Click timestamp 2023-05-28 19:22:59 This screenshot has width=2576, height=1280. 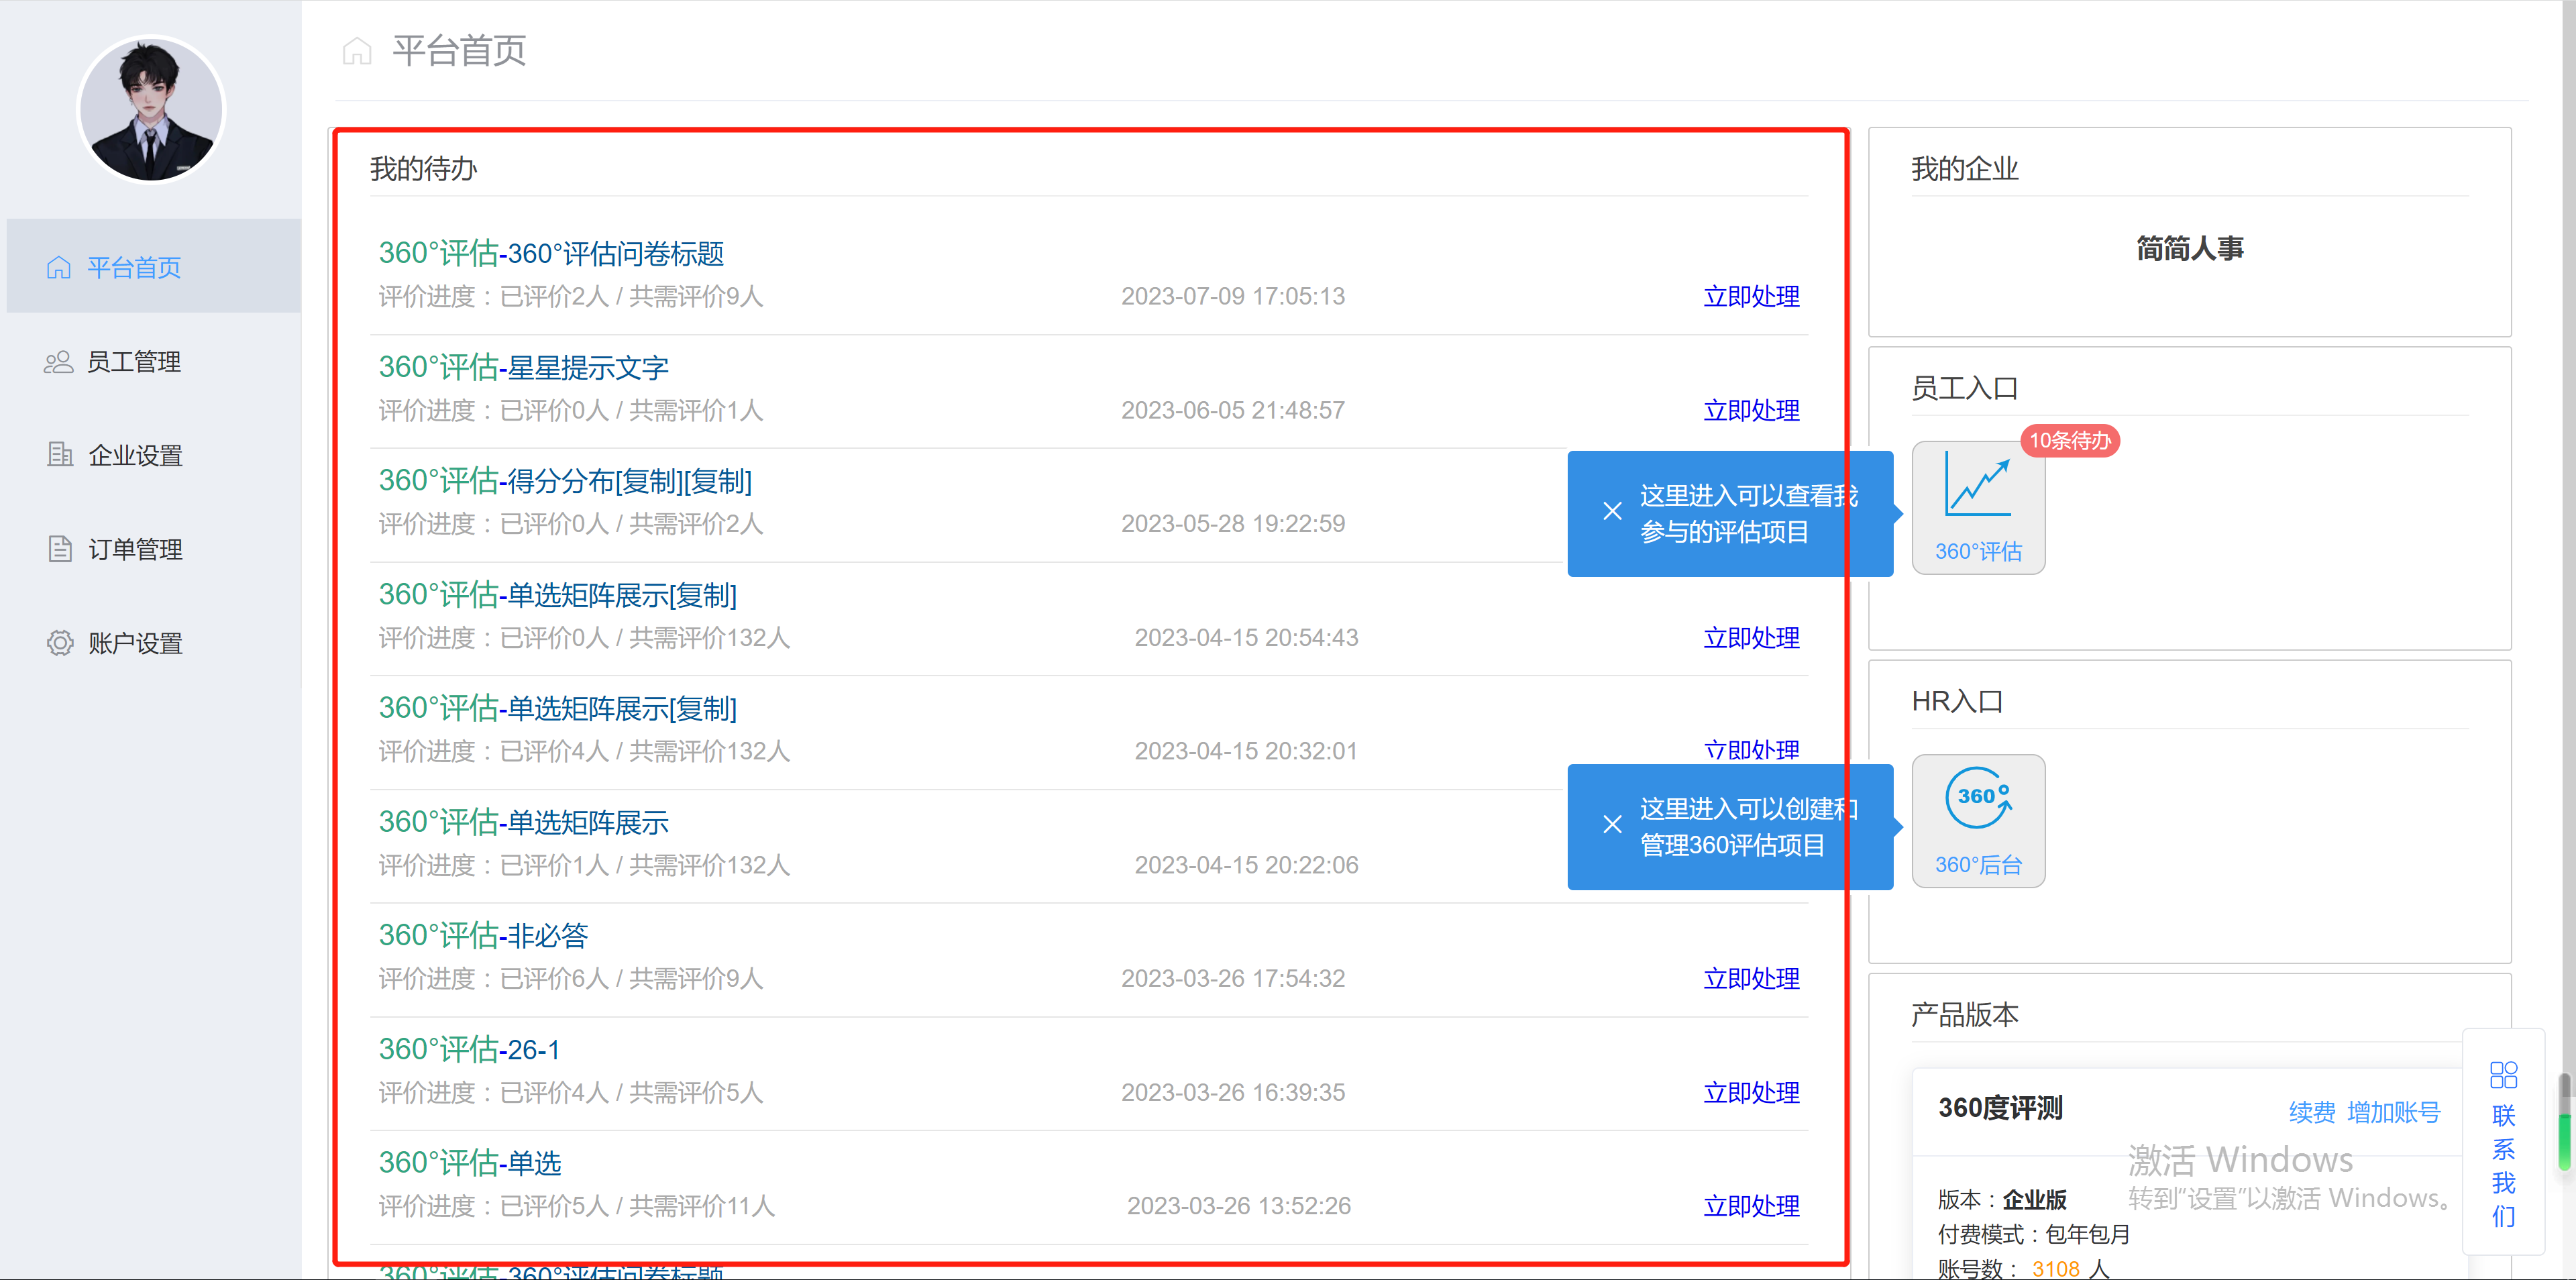click(1232, 524)
